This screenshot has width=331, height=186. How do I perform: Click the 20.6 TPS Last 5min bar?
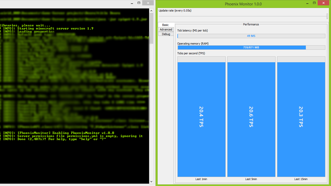tap(251, 117)
